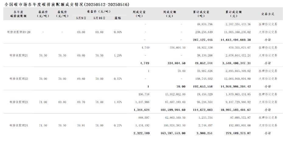Select the 累计成交量 column header
This screenshot has height=143, width=283.
pos(201,14)
